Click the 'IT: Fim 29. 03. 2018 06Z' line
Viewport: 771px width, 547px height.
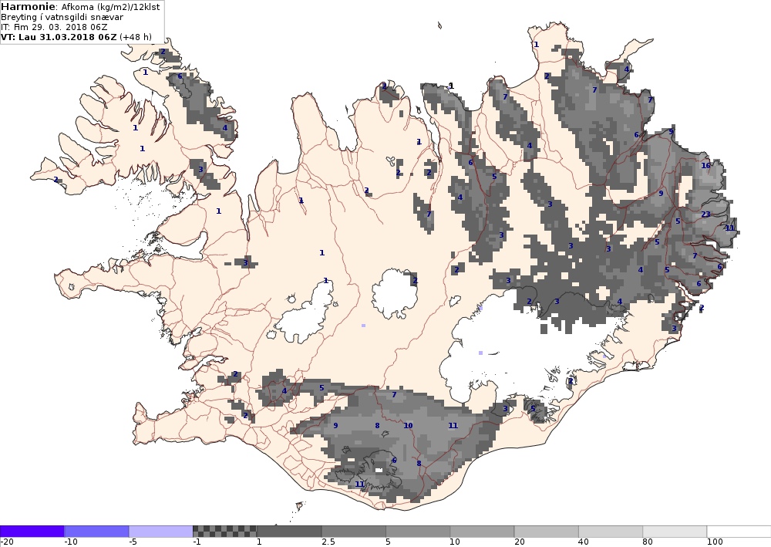[54, 27]
